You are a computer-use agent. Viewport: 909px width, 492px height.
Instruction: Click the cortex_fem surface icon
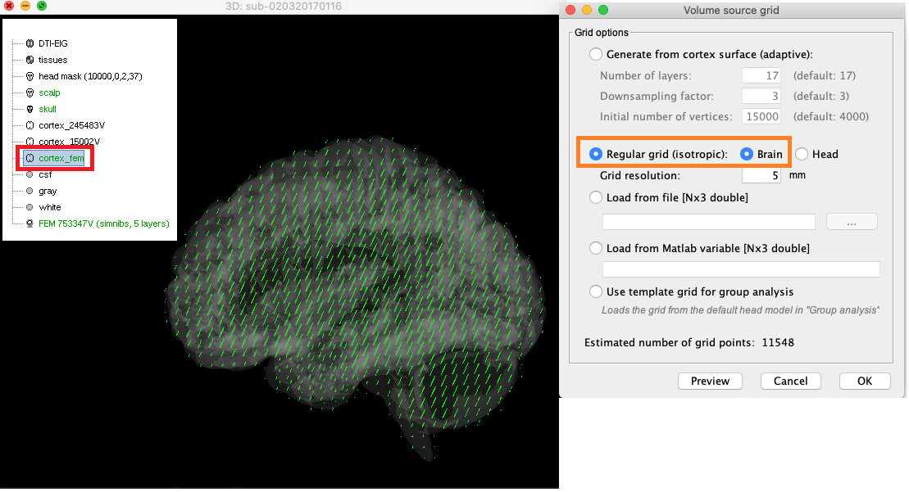click(x=30, y=158)
